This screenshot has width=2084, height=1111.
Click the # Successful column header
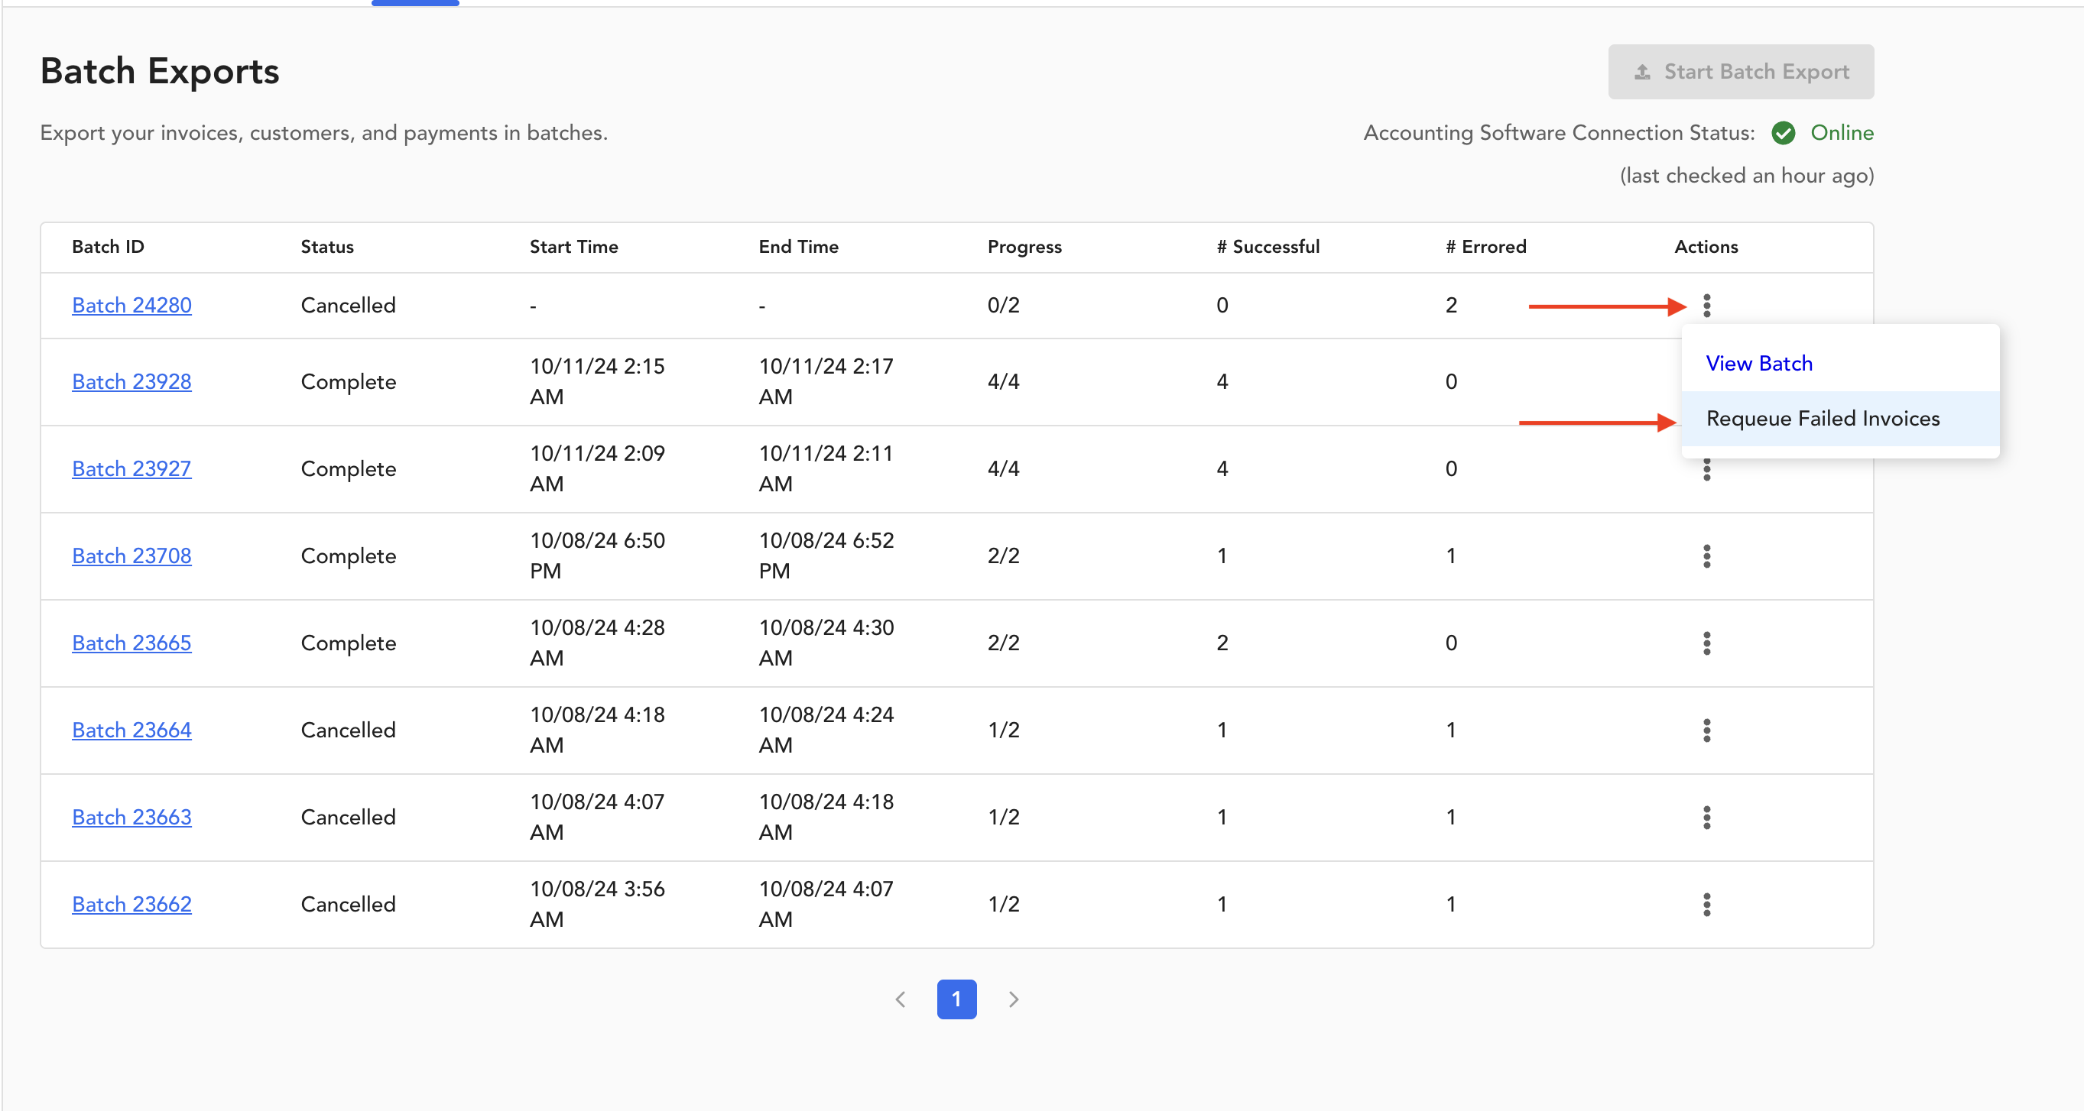pos(1268,248)
